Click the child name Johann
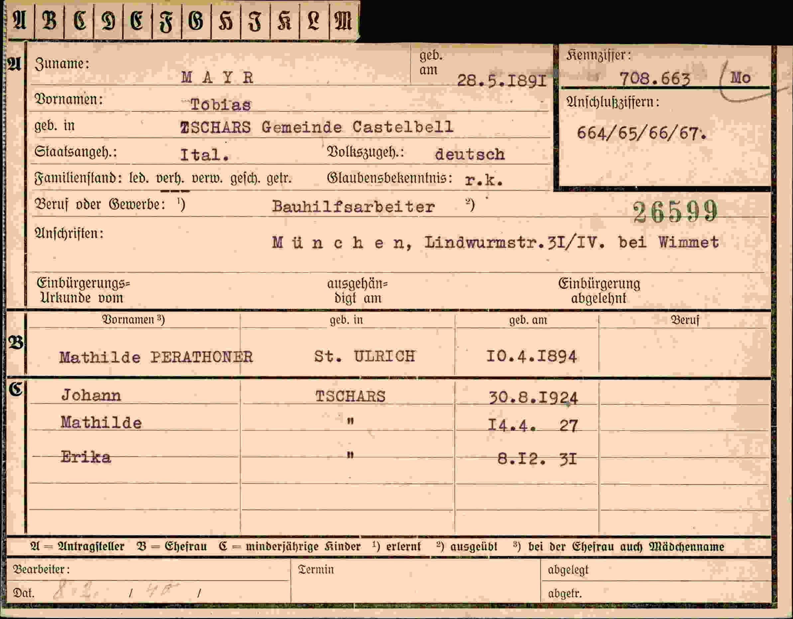793x619 pixels. [x=91, y=395]
